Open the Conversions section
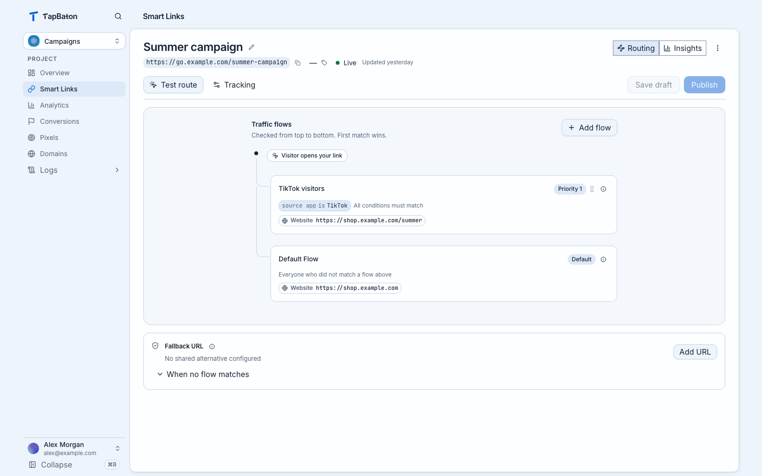The image size is (762, 476). coord(74,121)
